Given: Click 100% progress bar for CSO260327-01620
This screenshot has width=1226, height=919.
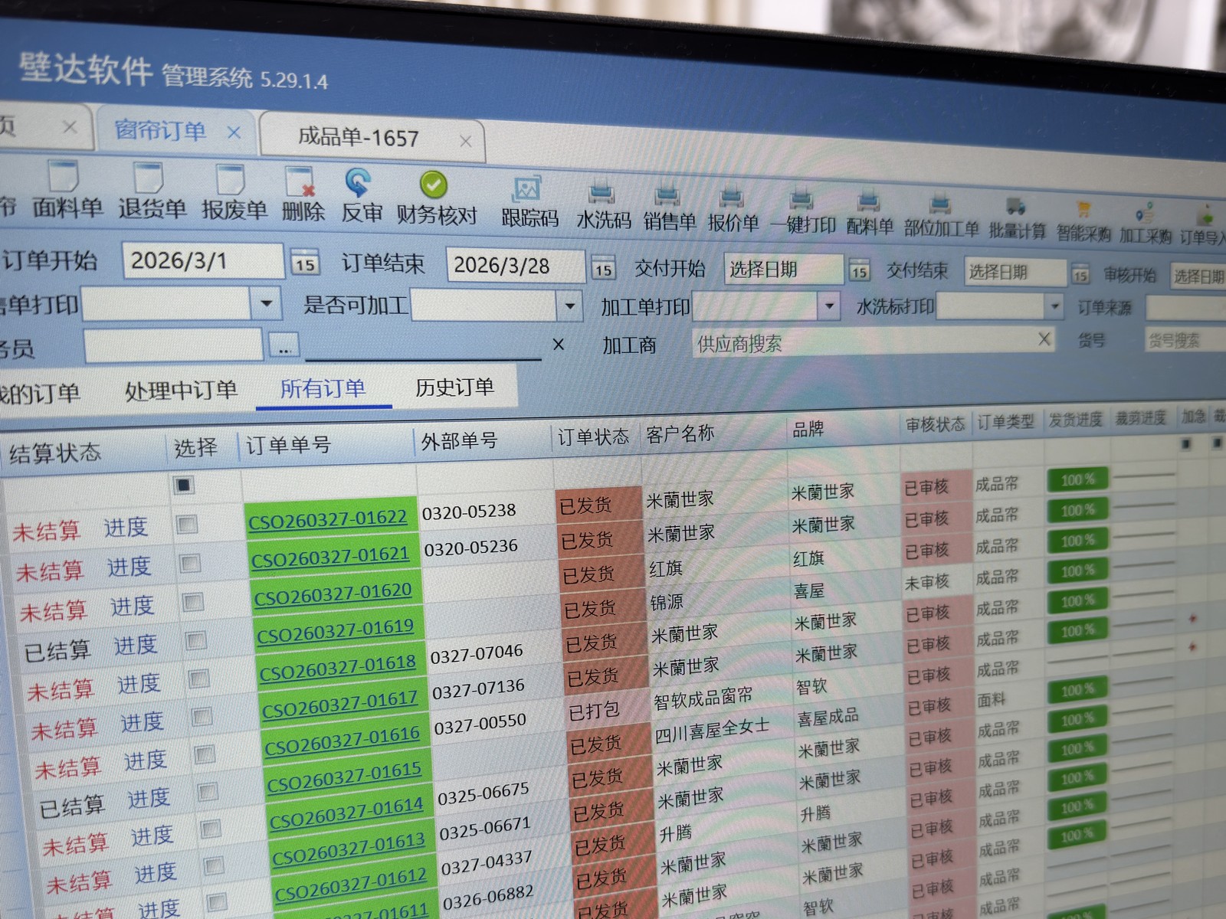Looking at the screenshot, I should click(1077, 541).
